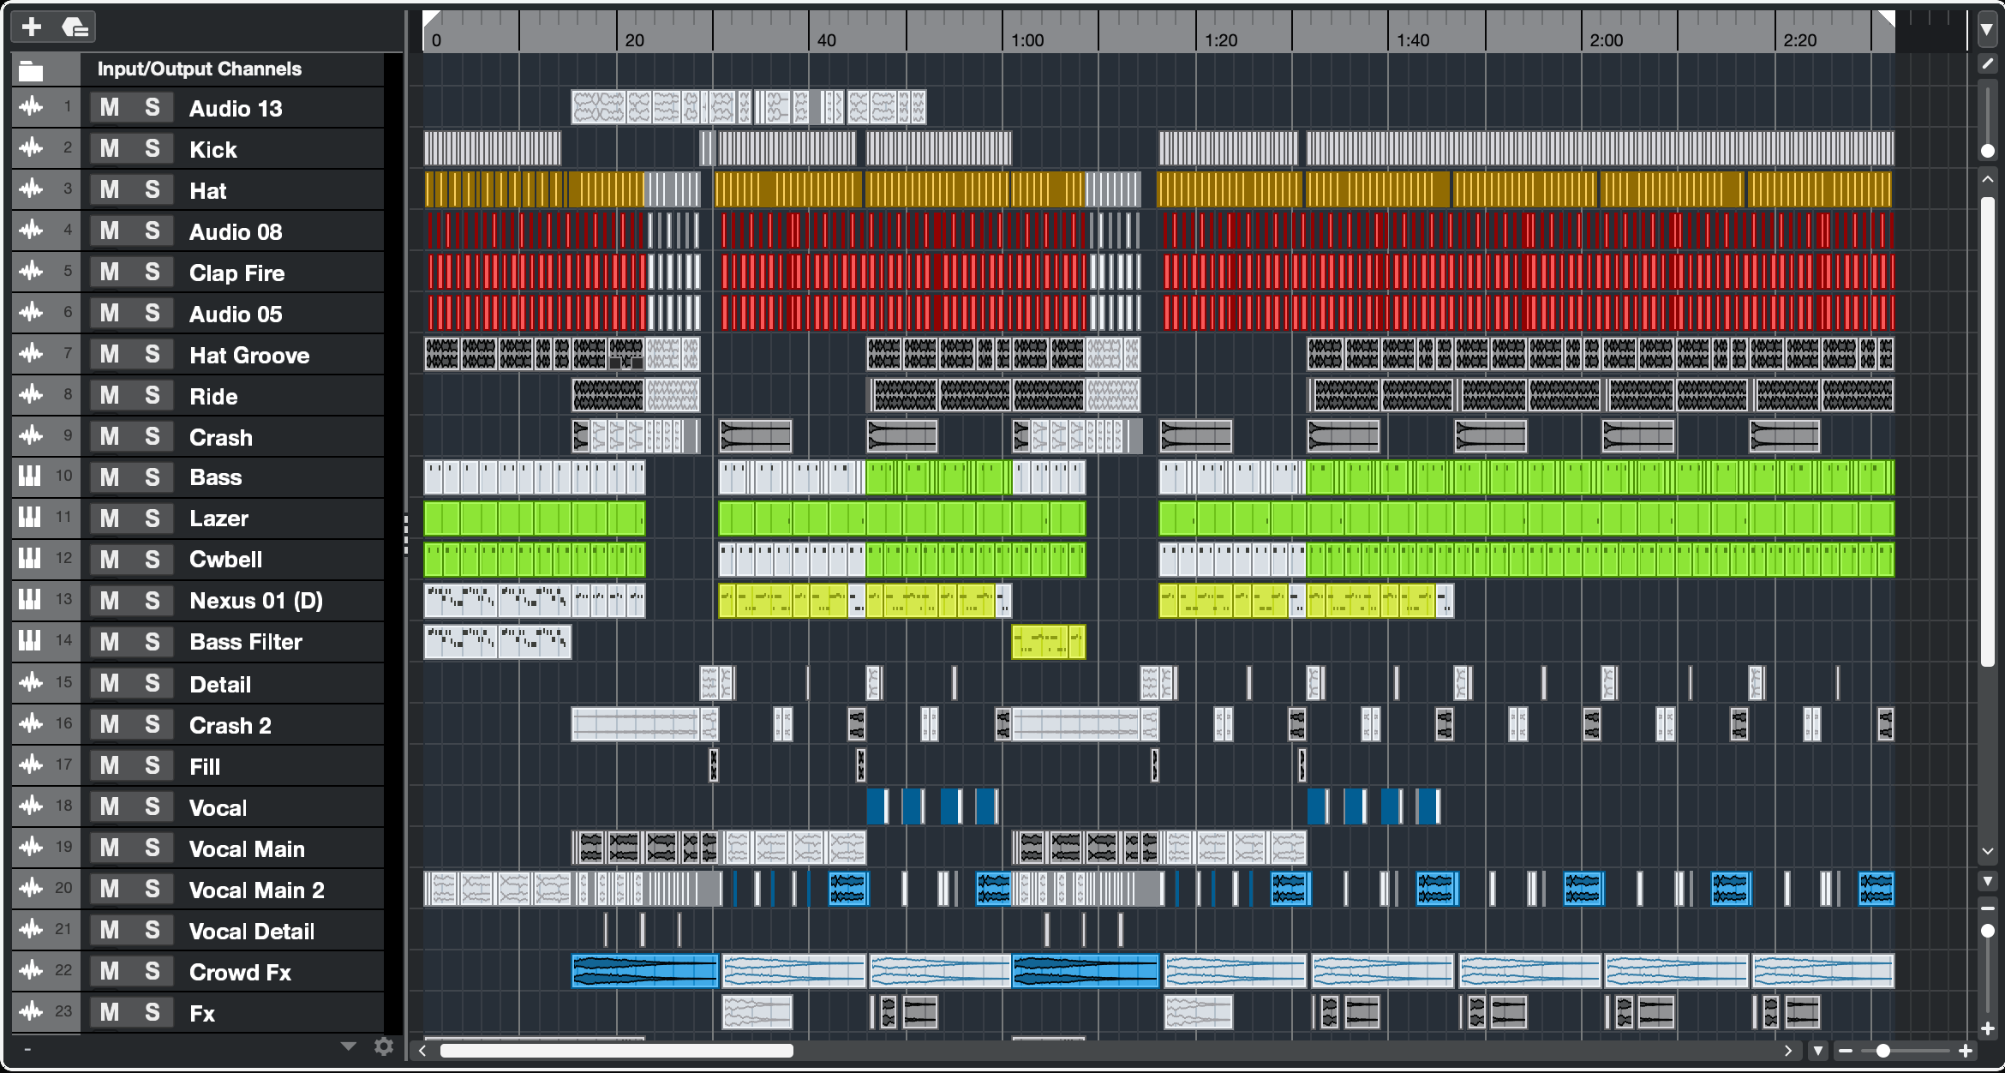Screen dimensions: 2005x1073
Task: Click the audio waveform icon of Audio 13
Action: [x=32, y=107]
